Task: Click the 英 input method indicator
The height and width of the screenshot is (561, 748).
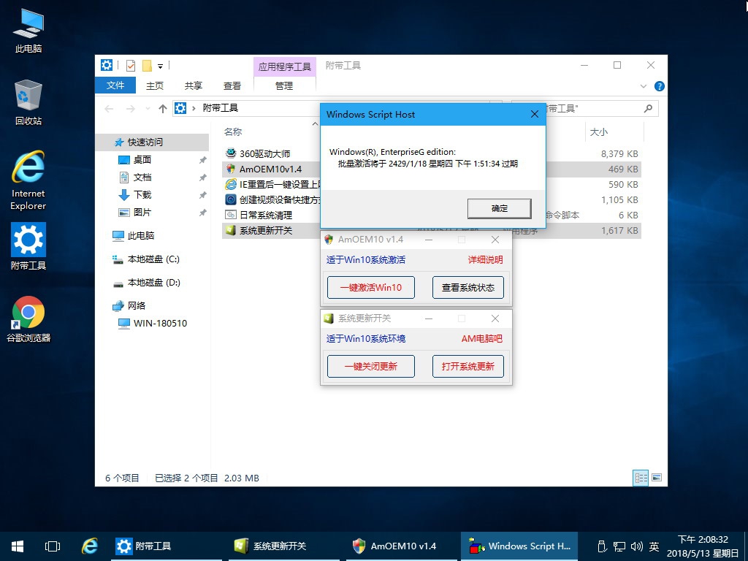Action: [654, 546]
